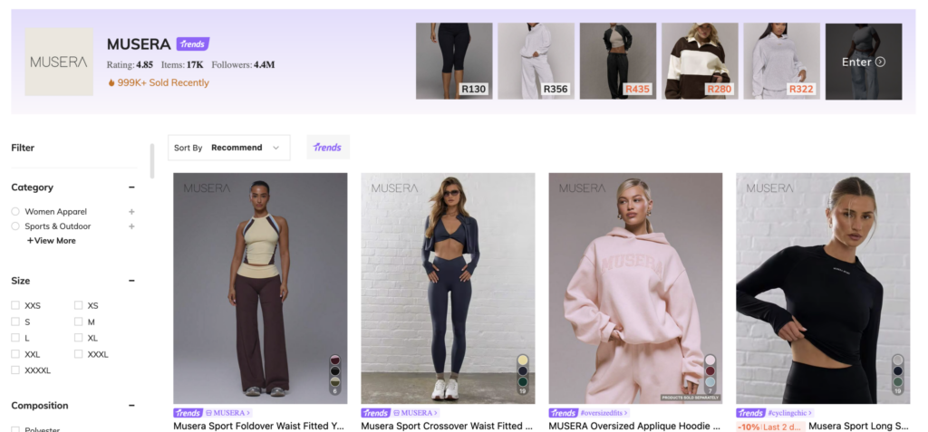This screenshot has width=928, height=432.
Task: Open the black Sport Long Sleeve product image
Action: point(823,288)
